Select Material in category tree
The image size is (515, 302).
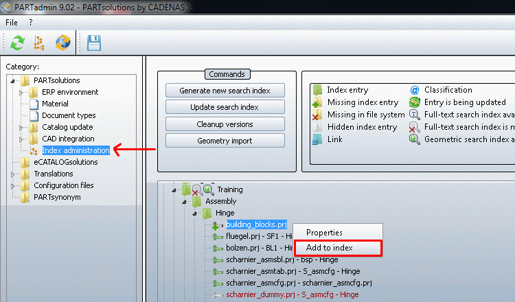[55, 104]
